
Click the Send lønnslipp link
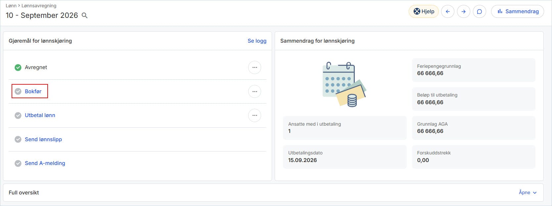[x=43, y=139]
